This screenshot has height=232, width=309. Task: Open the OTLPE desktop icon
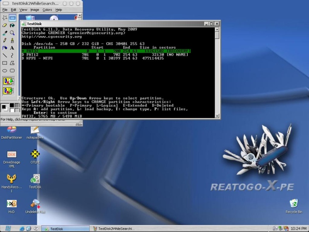(35, 157)
